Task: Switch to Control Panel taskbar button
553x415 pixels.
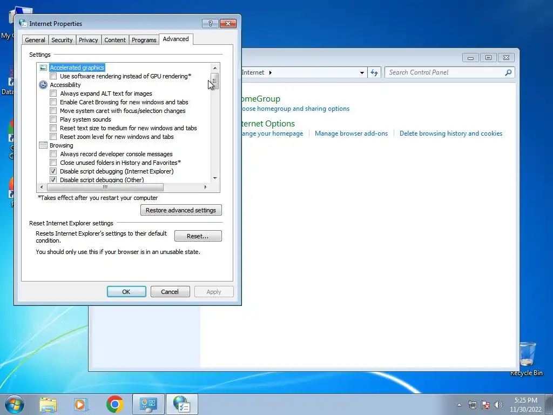Action: tap(148, 404)
